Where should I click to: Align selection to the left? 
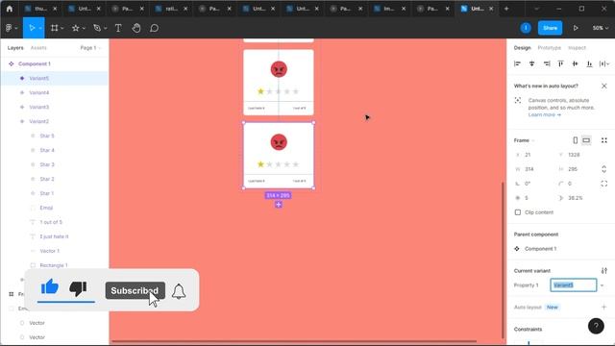[517, 63]
